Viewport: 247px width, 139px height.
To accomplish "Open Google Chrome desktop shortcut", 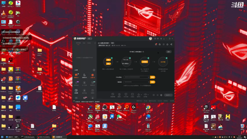I will 148,108.
